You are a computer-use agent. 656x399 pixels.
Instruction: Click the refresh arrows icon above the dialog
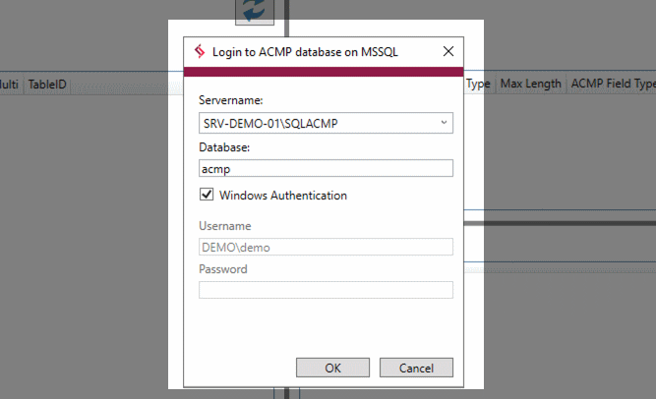coord(255,11)
